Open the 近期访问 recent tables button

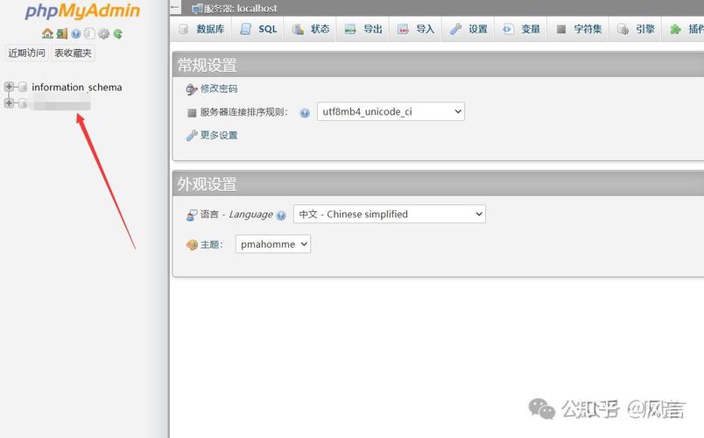pyautogui.click(x=26, y=53)
